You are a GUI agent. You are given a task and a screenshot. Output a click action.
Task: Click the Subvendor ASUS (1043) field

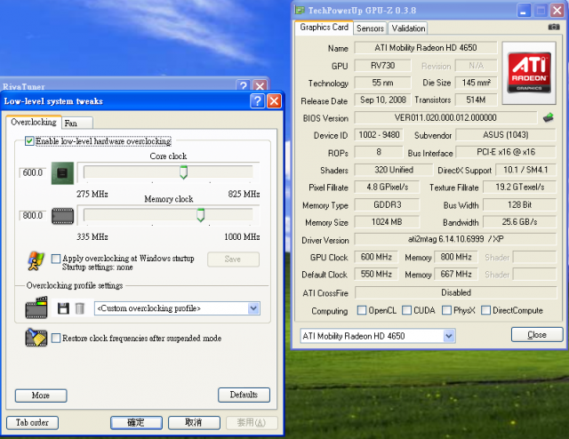click(506, 135)
